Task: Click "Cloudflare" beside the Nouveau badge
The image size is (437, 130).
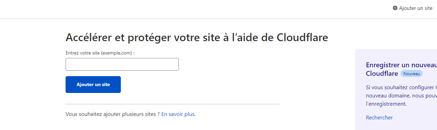Action: coord(382,73)
